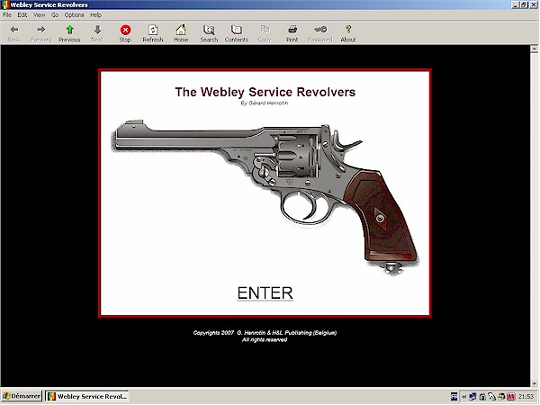Screen dimensions: 540x405
Task: Click the Webley revolver illustration
Action: point(265,197)
